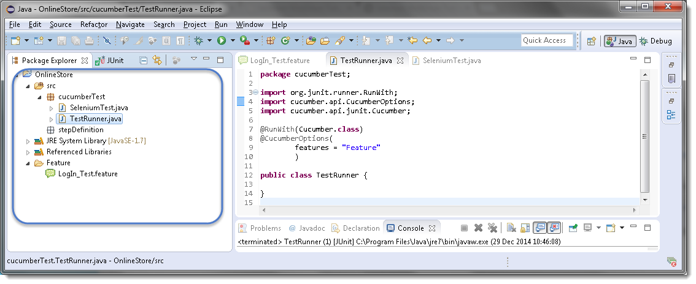
Task: Click the editor vertical scrollbar
Action: click(x=645, y=137)
